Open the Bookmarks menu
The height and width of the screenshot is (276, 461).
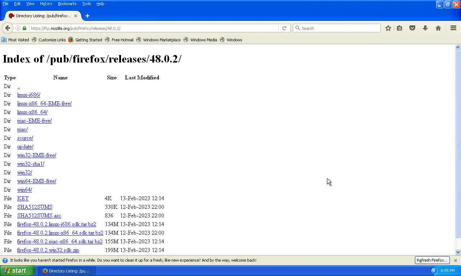67,4
